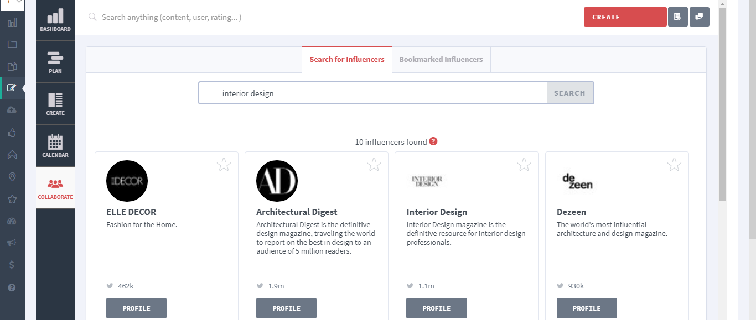This screenshot has height=320, width=756.
Task: Open the dropdown arrow at top-left corner
Action: pyautogui.click(x=19, y=3)
